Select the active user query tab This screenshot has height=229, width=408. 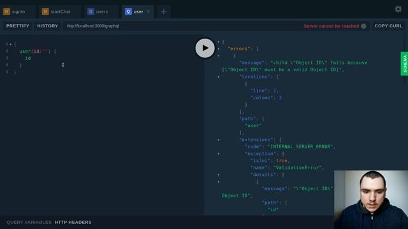[x=138, y=11]
